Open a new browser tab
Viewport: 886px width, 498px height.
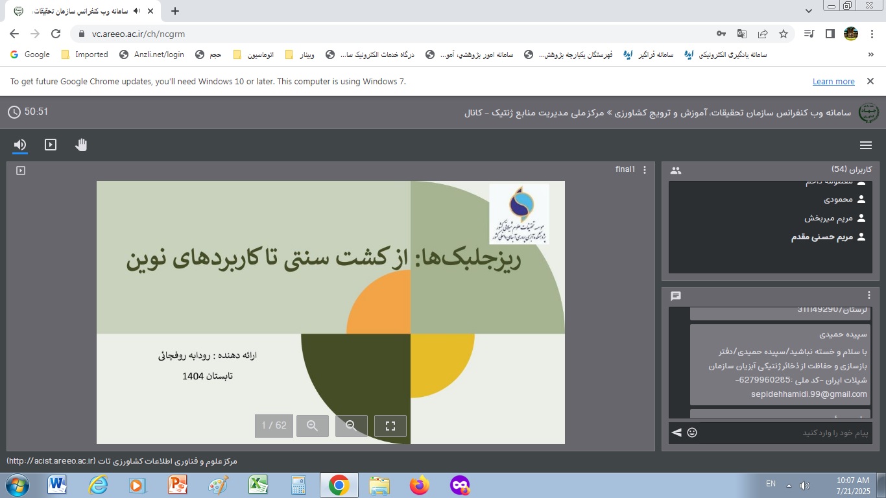tap(175, 11)
